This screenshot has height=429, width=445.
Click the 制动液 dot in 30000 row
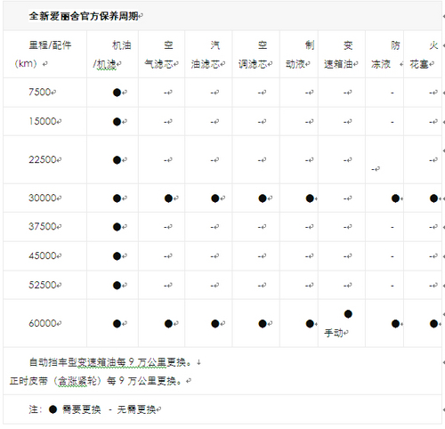(x=310, y=198)
